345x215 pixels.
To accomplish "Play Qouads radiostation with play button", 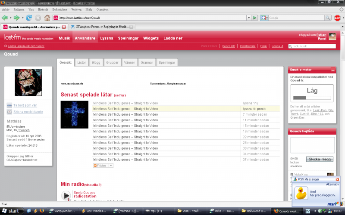I will pyautogui.click(x=66, y=196).
